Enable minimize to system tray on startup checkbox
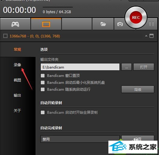 [43, 83]
